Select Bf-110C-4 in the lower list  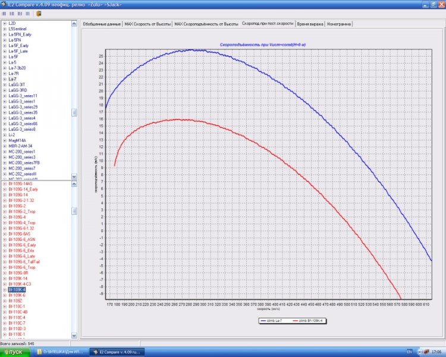tap(17, 317)
